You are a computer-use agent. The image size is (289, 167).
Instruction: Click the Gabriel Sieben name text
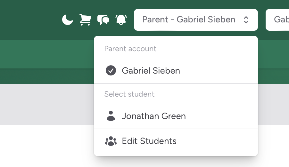151,70
